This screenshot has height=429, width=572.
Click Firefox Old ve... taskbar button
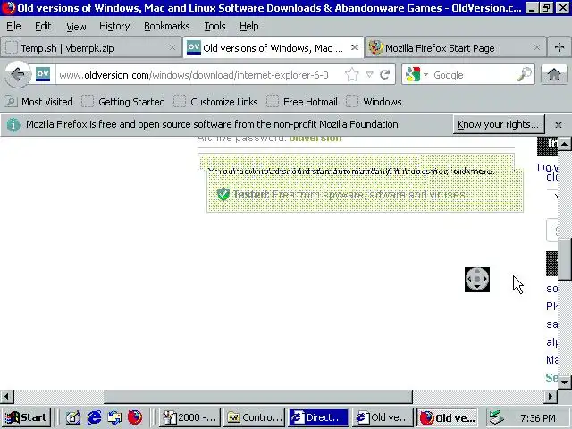447,417
